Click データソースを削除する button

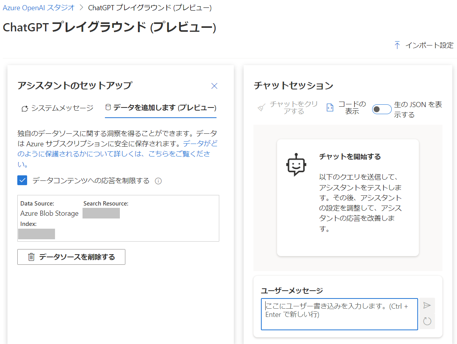click(x=71, y=257)
